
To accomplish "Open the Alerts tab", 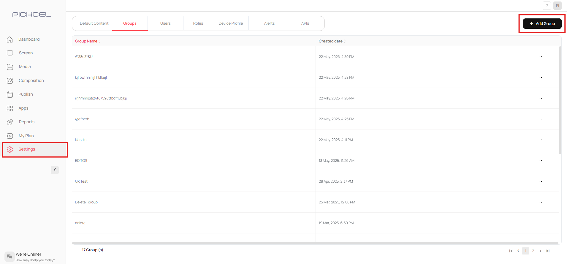I will [x=269, y=23].
